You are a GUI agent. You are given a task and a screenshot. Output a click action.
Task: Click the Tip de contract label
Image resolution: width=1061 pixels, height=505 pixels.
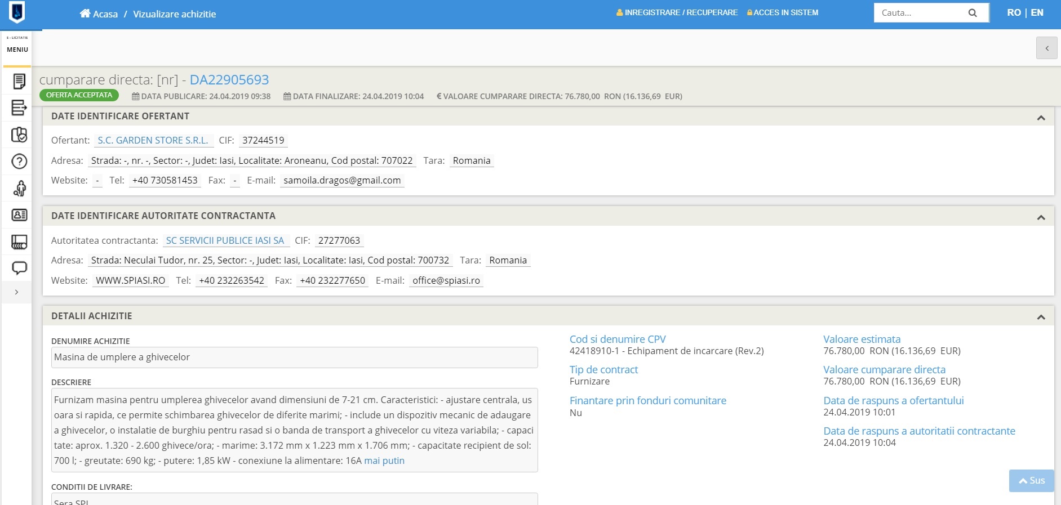(603, 370)
